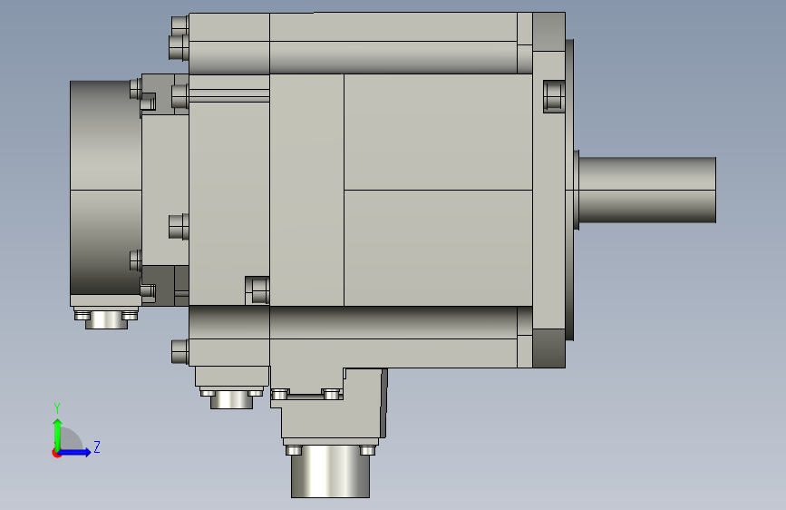
Task: Pick the red X axis origin dot on triad
Action: [x=56, y=453]
